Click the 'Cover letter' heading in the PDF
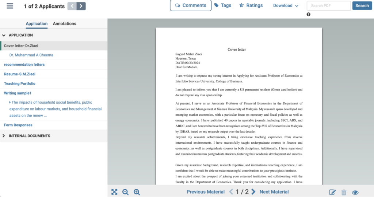This screenshot has height=197, width=374. tap(237, 50)
